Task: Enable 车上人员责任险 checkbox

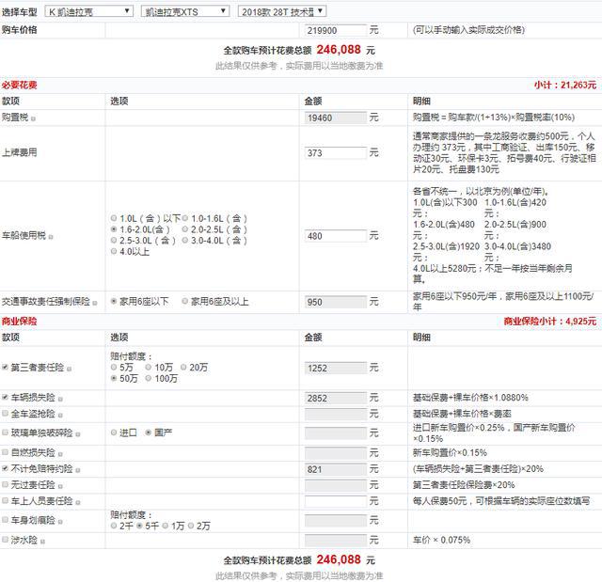Action: point(5,500)
